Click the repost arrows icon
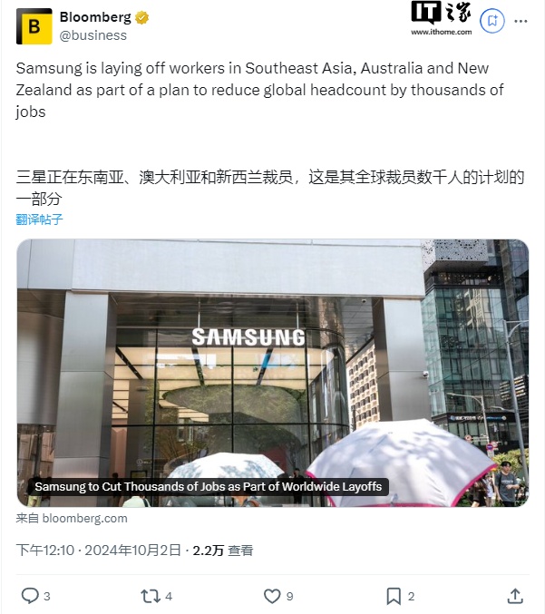The height and width of the screenshot is (614, 545). click(x=151, y=596)
